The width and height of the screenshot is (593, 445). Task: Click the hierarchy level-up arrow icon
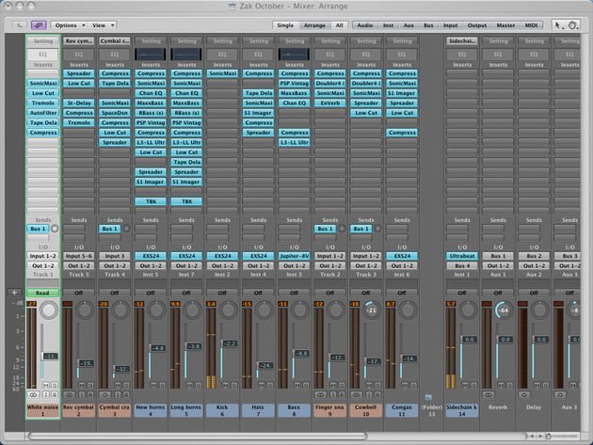(x=19, y=25)
